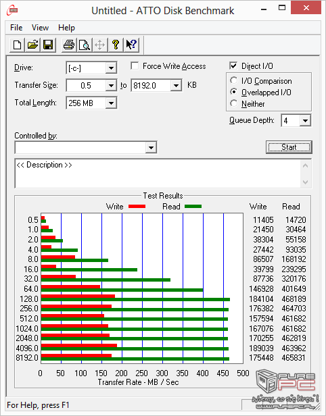Close the ATTO Disk Benchmark window

(306, 8)
